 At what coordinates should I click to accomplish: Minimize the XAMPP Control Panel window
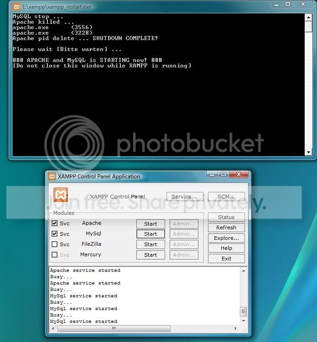(x=212, y=174)
